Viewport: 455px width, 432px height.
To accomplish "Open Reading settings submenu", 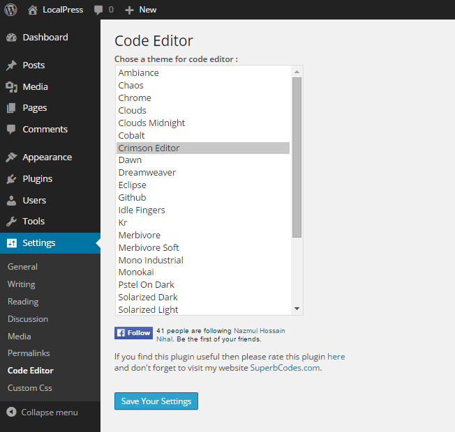I will [23, 302].
